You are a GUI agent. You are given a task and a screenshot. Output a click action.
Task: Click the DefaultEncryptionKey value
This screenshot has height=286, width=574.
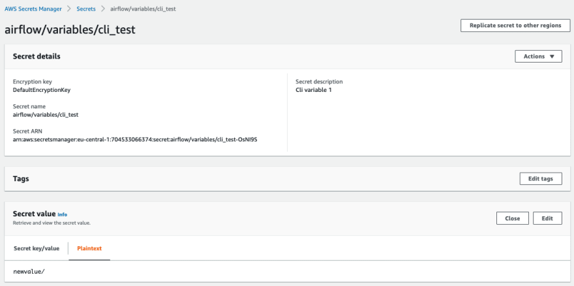[42, 90]
